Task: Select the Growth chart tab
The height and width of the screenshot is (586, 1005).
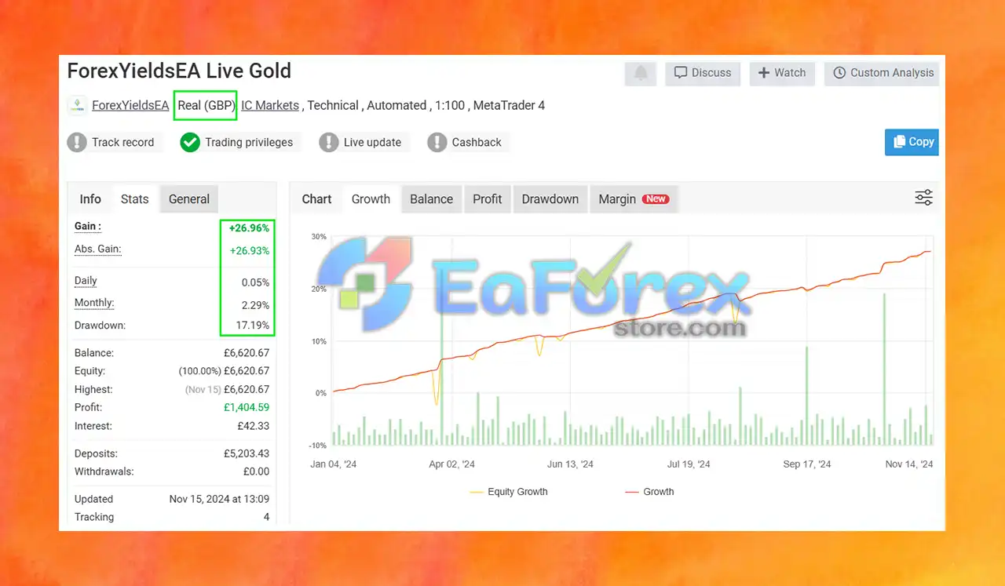Action: pyautogui.click(x=371, y=199)
